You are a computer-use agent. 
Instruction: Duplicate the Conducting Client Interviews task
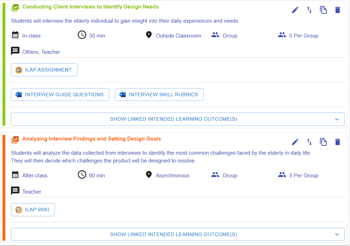click(x=323, y=10)
